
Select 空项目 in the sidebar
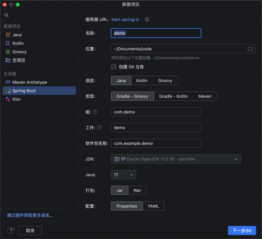(x=39, y=60)
